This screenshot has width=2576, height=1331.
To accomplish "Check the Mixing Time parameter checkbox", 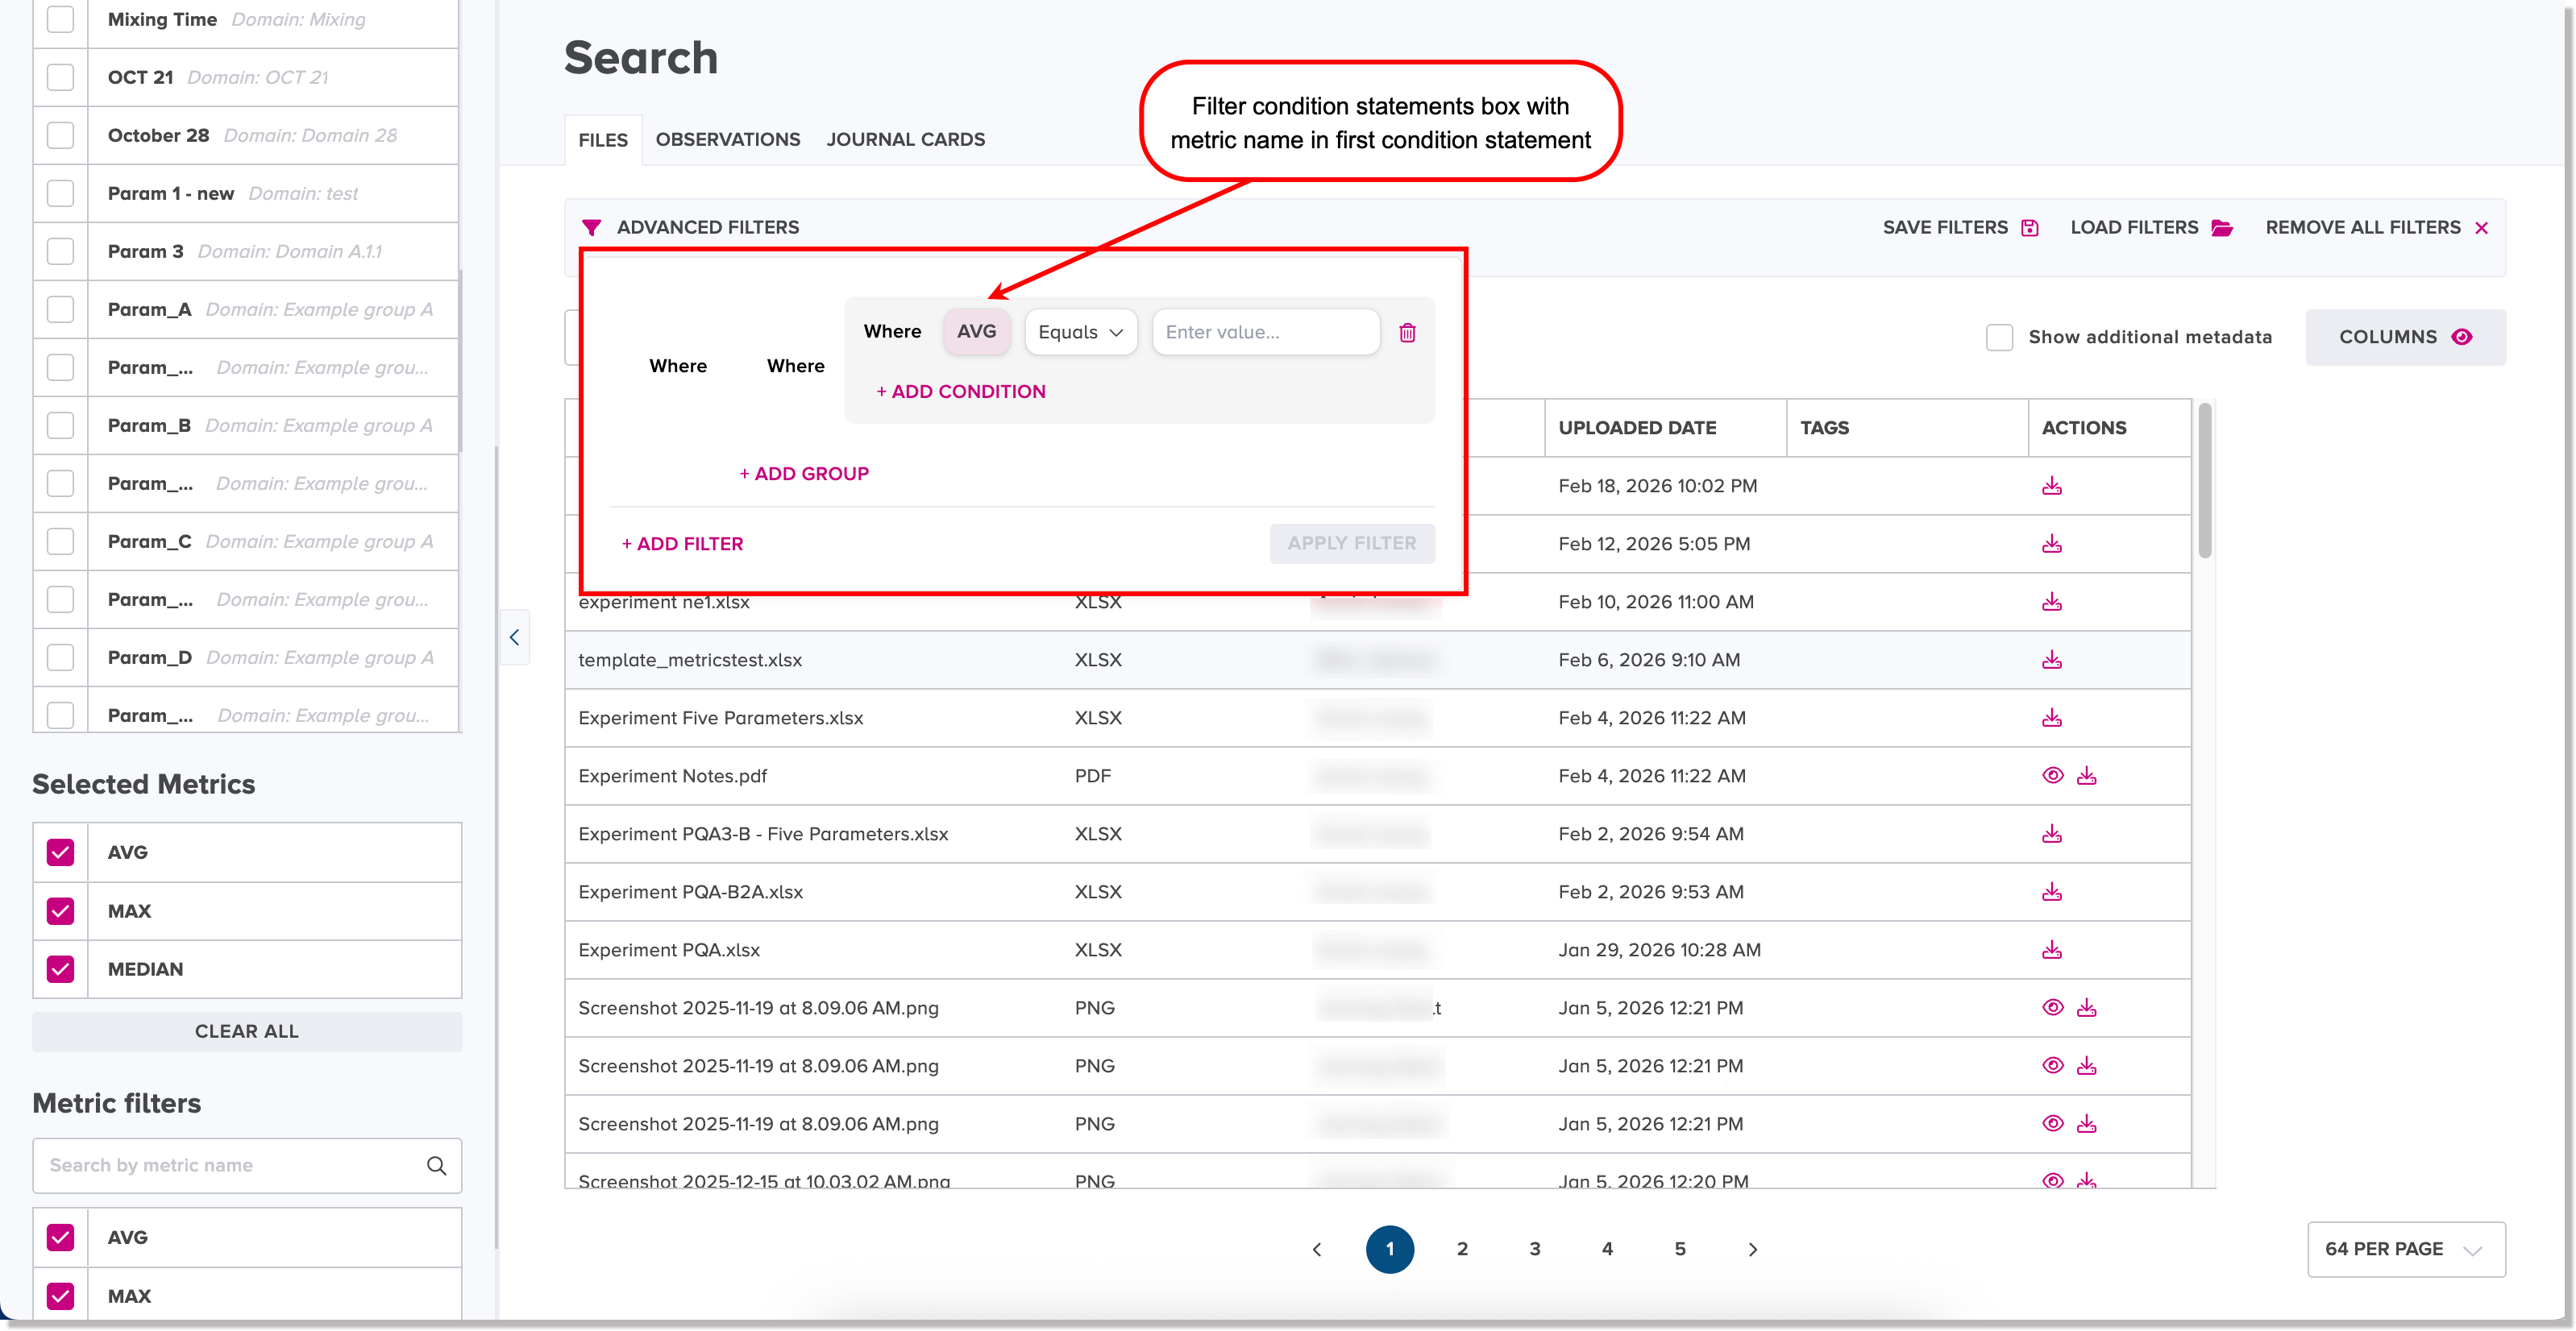I will click(61, 19).
